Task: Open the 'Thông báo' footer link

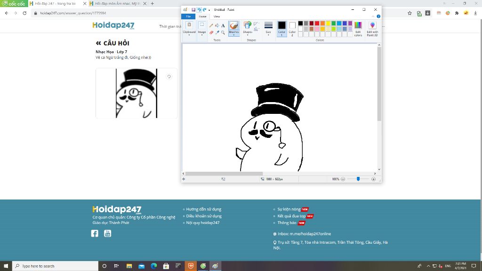Action: [x=287, y=223]
